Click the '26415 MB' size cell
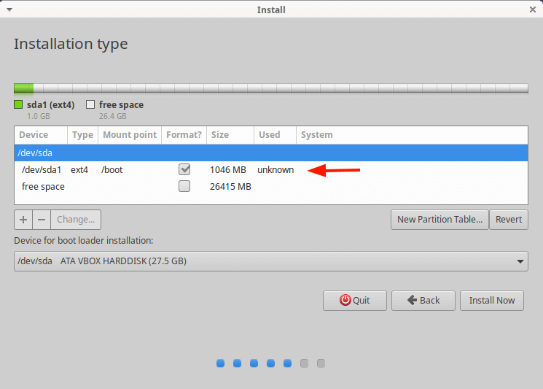 (x=230, y=187)
